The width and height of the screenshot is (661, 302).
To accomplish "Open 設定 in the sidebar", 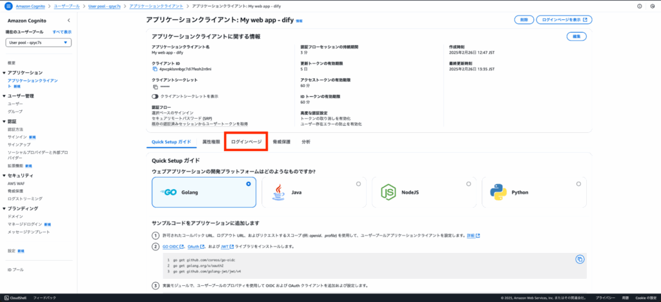I will 12,250.
